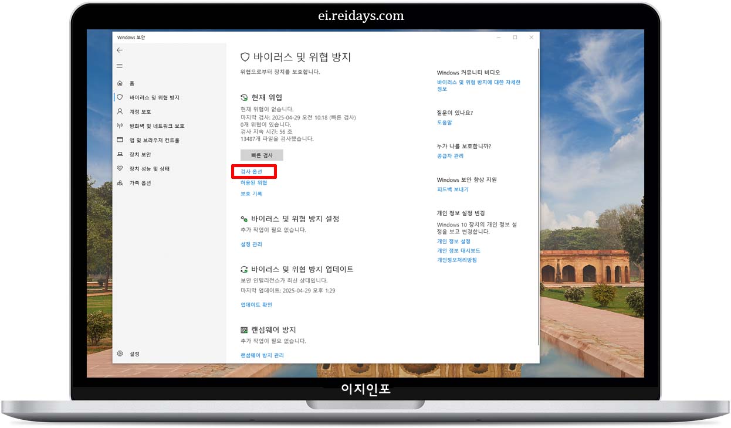Image resolution: width=731 pixels, height=428 pixels.
Task: Click the 현재 위협 heading text
Action: 267,97
